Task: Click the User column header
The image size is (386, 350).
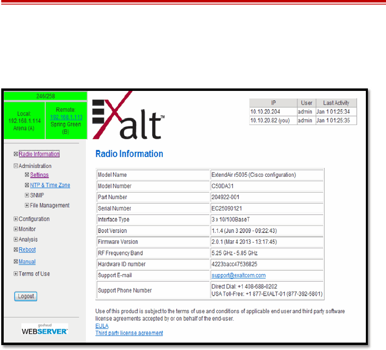Action: [x=307, y=103]
